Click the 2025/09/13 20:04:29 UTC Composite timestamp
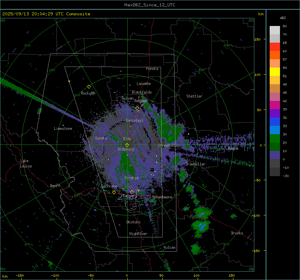 46,14
